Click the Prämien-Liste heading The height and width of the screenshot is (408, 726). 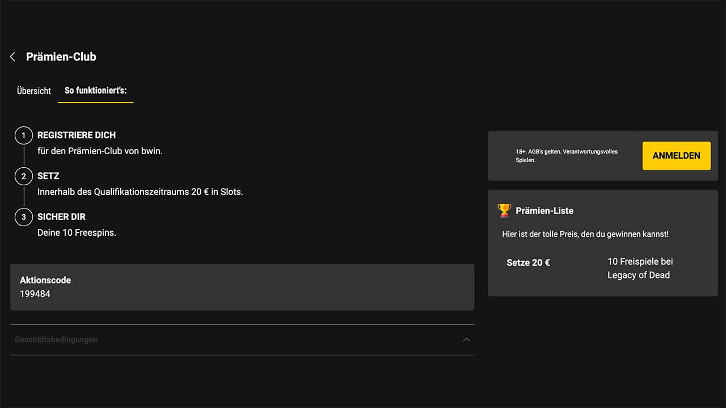coord(544,211)
